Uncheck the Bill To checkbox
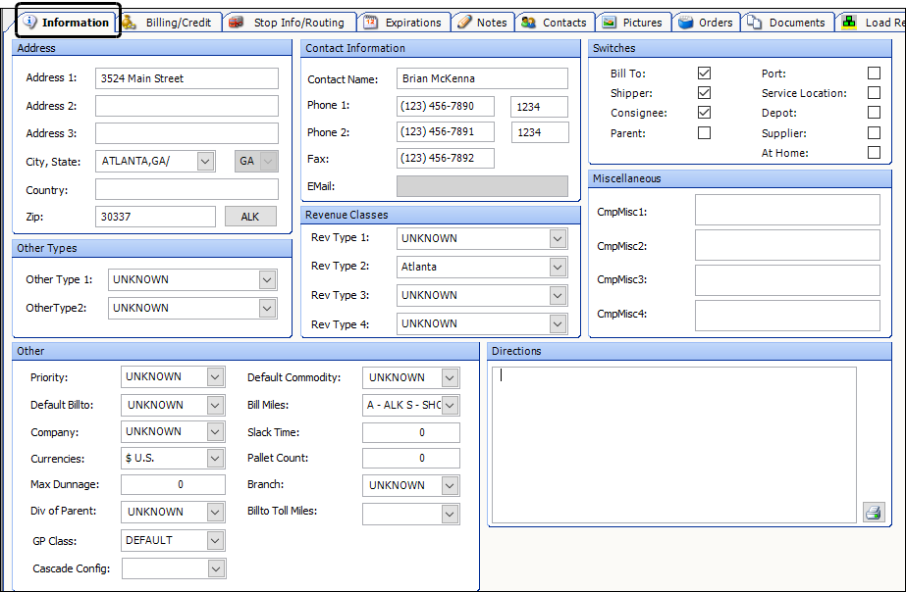 pyautogui.click(x=704, y=74)
